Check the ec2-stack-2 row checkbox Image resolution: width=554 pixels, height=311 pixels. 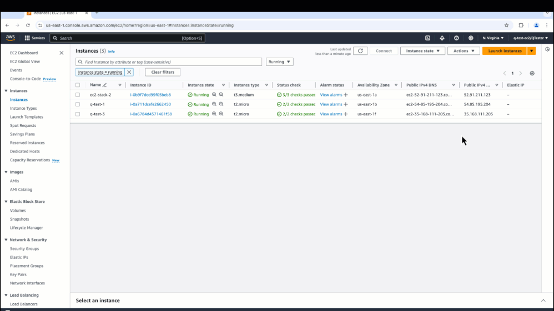(78, 95)
